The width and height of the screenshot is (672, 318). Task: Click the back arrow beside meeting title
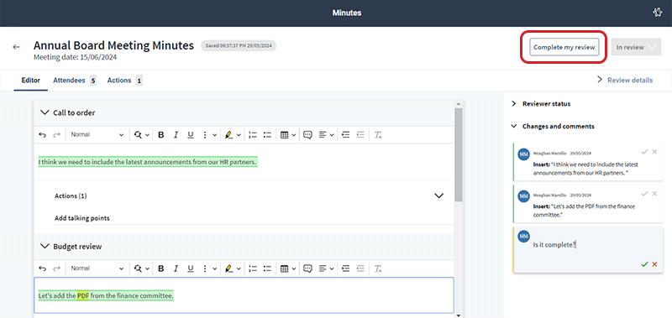coord(16,47)
